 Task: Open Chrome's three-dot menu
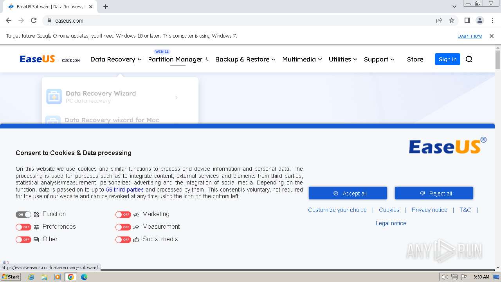(492, 20)
